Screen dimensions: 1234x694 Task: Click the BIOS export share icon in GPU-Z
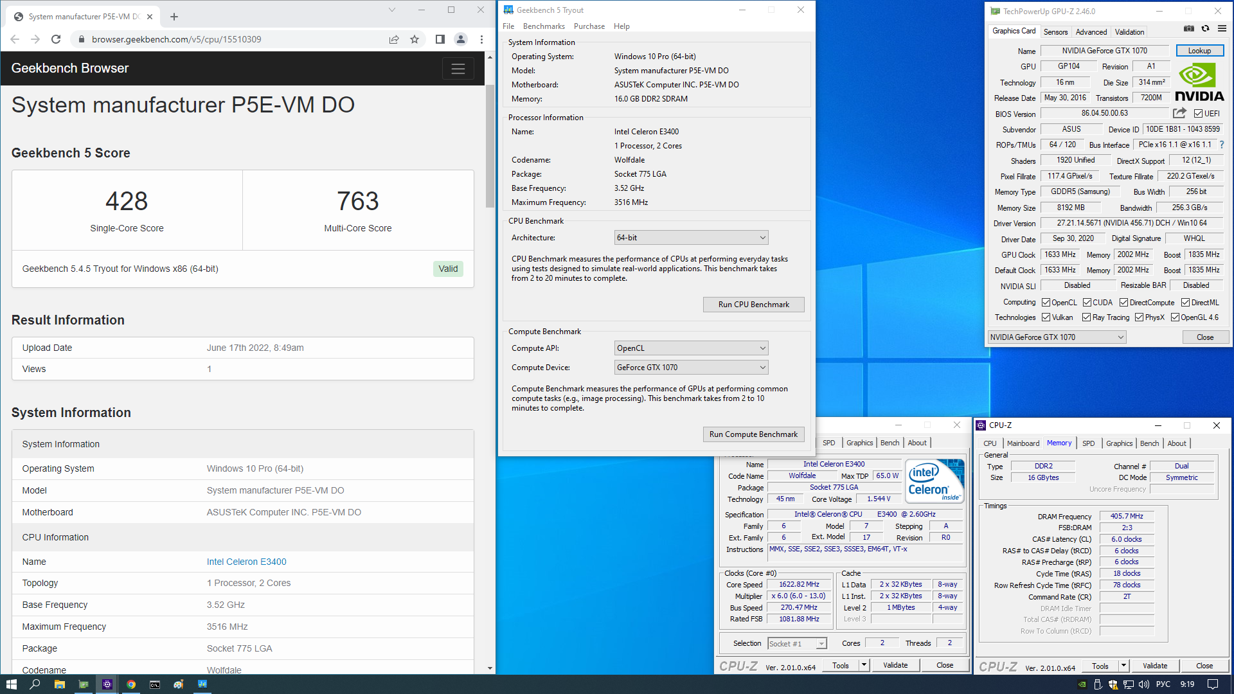[x=1179, y=113]
